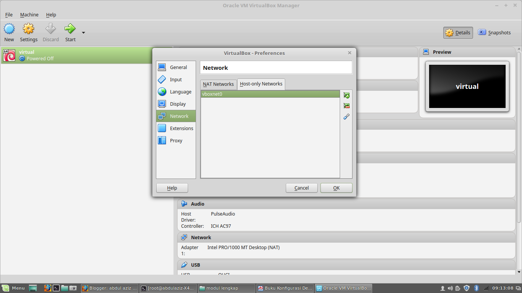
Task: Click the Help button in Preferences
Action: pos(172,188)
